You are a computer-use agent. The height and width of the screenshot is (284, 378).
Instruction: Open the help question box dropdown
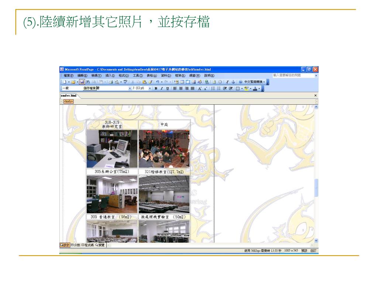coord(316,75)
